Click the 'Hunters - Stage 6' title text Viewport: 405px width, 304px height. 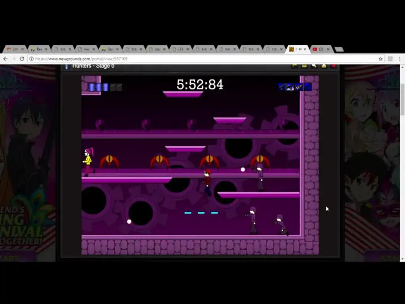tap(93, 66)
